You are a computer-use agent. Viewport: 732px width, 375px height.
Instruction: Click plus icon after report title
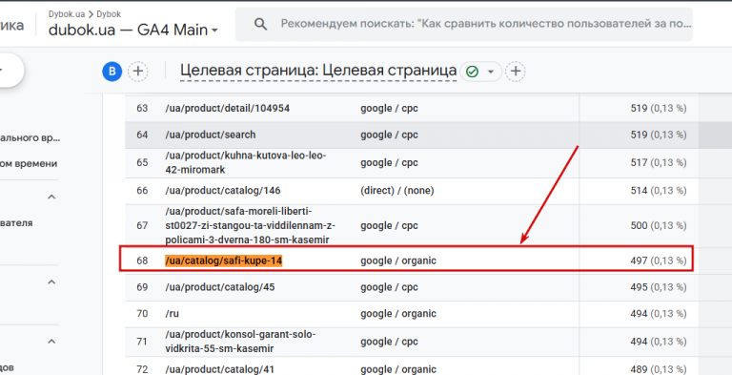click(516, 72)
